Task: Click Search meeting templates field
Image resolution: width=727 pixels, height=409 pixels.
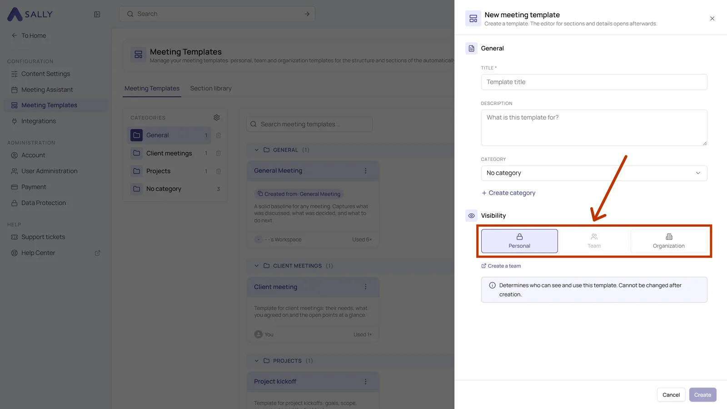Action: click(x=309, y=124)
